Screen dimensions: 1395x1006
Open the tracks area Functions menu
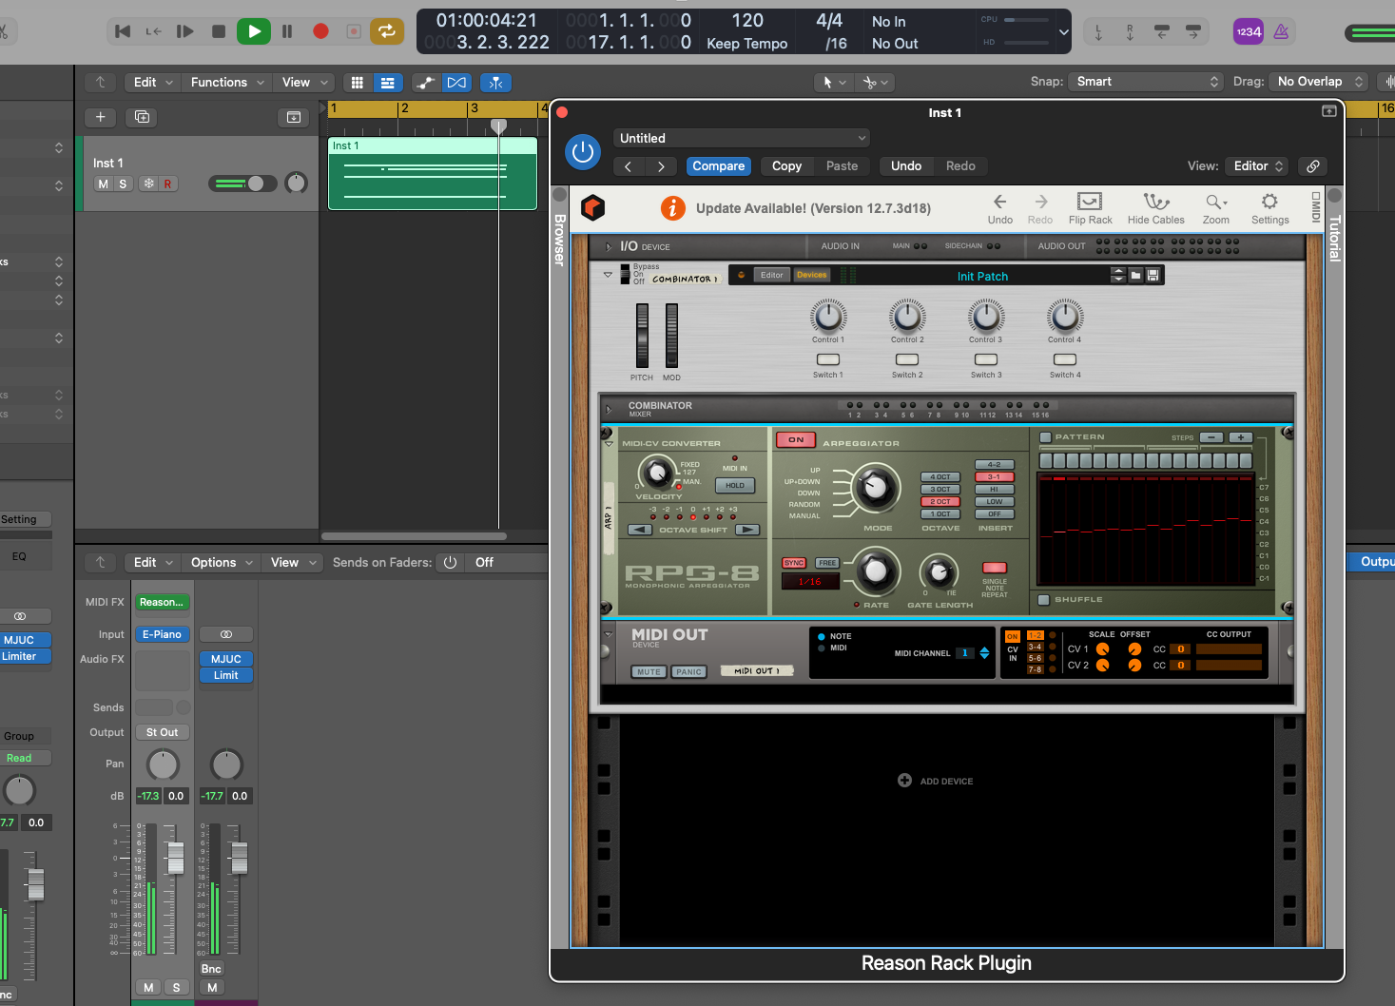pos(226,83)
